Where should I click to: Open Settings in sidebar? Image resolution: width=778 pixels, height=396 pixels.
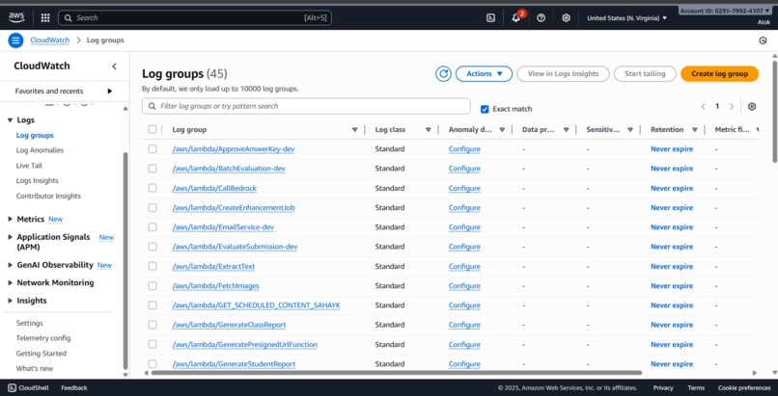[29, 323]
